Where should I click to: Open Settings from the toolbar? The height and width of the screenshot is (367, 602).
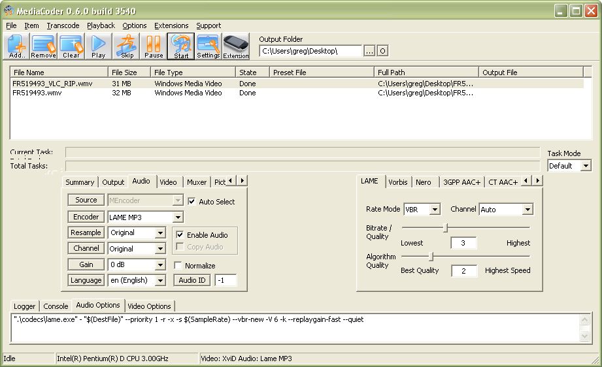coord(209,46)
